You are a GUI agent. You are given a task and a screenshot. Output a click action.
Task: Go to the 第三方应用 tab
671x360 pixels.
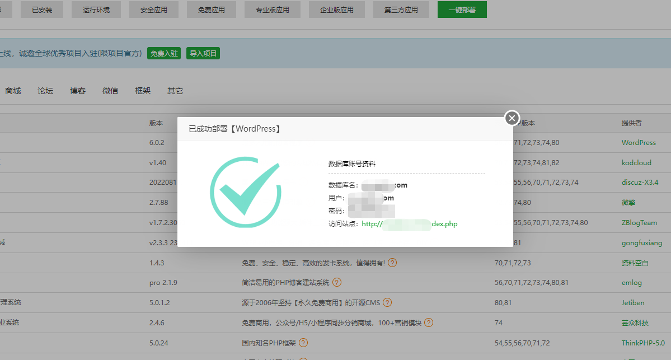(401, 10)
